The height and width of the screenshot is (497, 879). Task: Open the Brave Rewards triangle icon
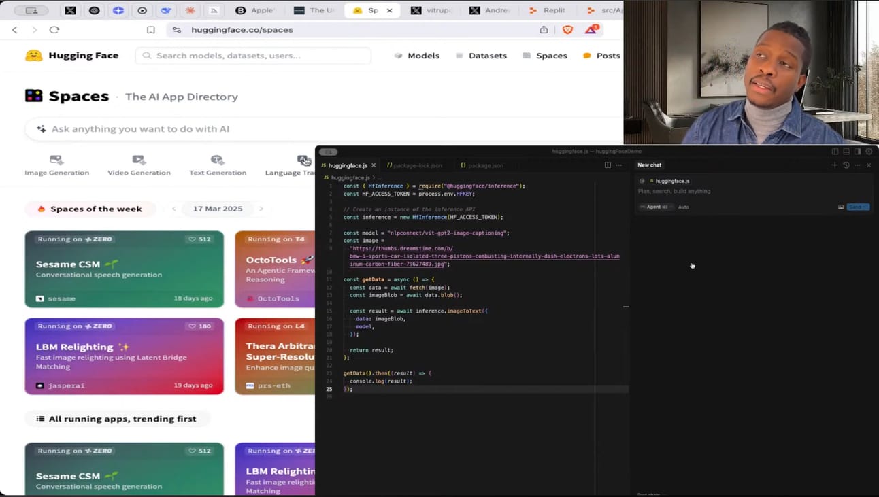592,29
